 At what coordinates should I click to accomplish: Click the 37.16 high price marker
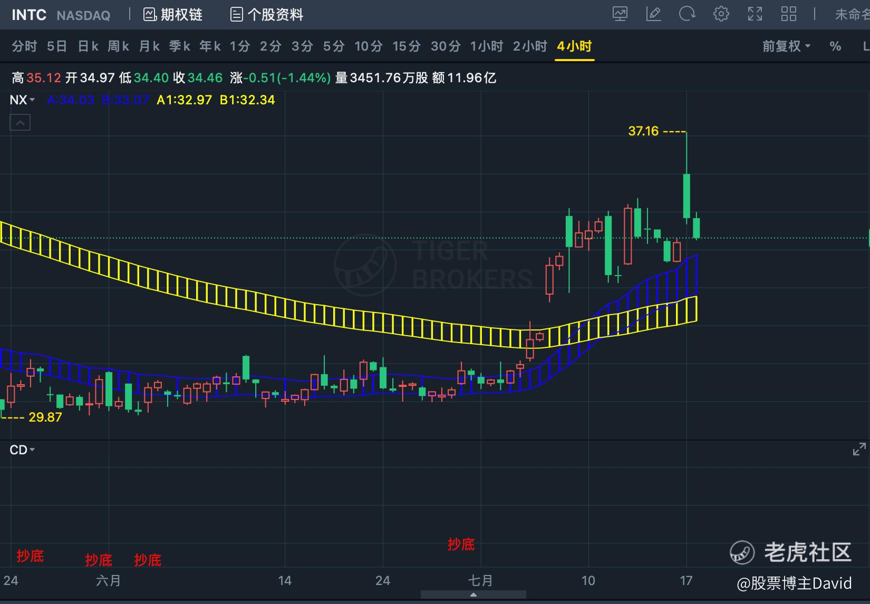(x=643, y=131)
